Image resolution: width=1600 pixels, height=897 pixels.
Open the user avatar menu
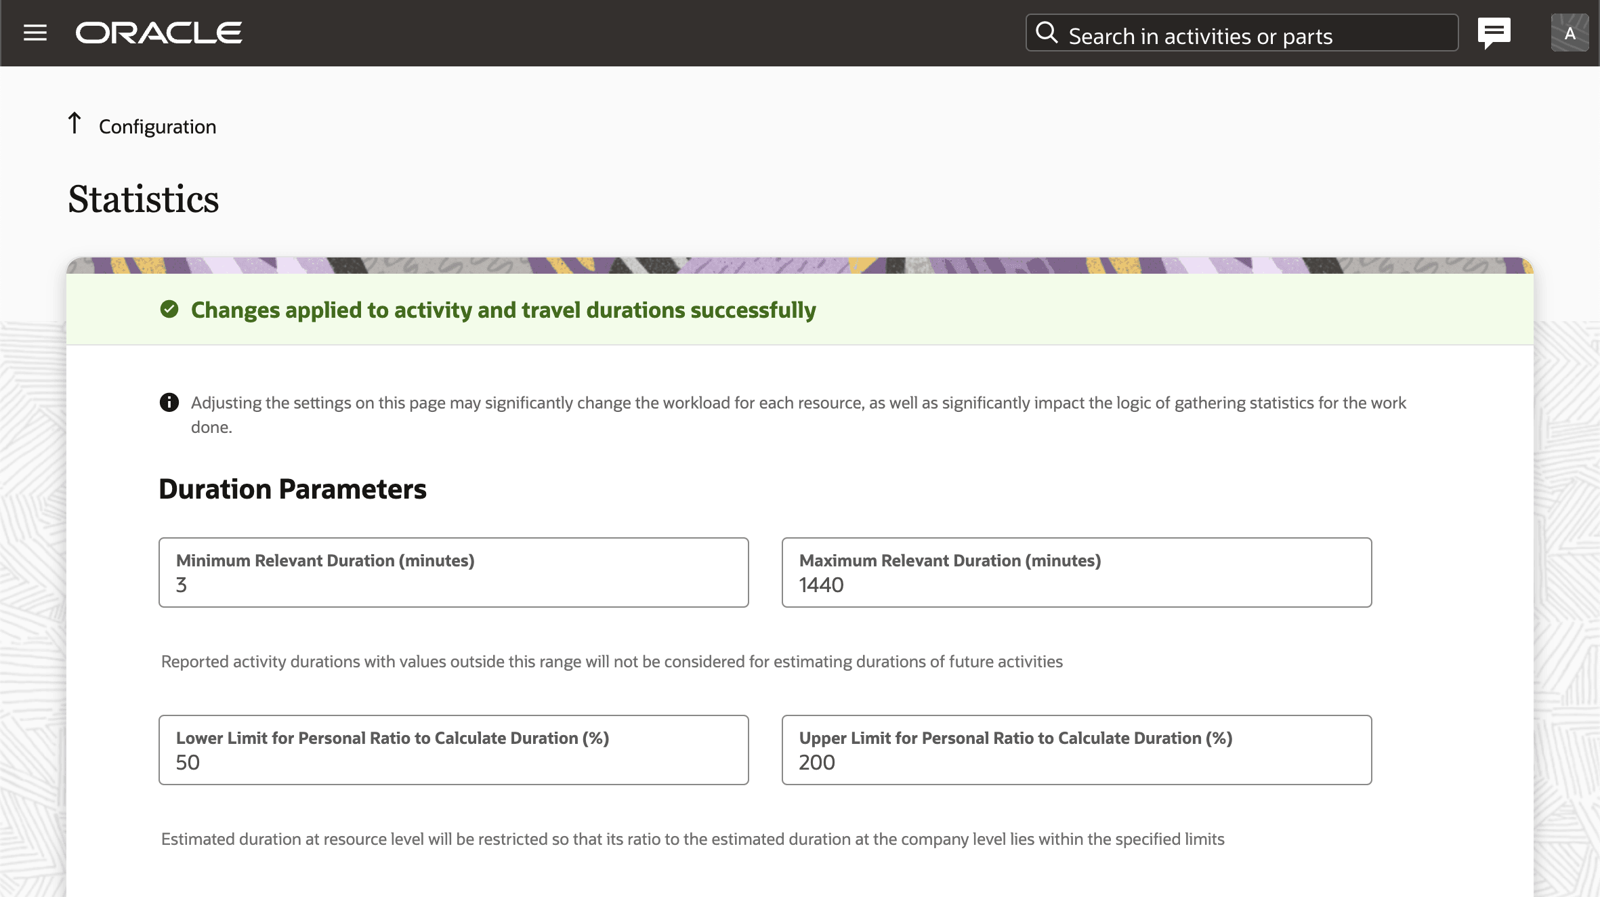coord(1570,33)
